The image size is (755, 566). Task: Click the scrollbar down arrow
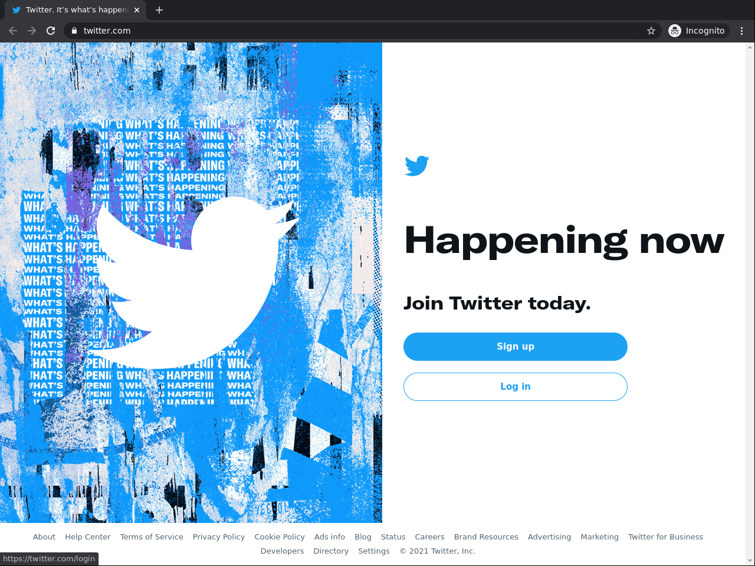750,561
